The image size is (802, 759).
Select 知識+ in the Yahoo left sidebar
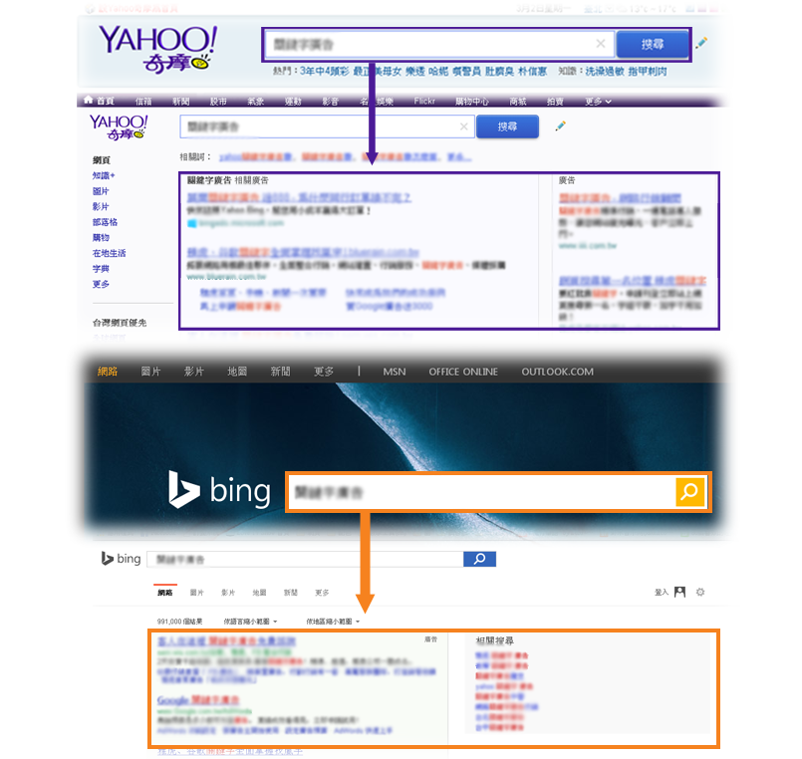pyautogui.click(x=104, y=175)
